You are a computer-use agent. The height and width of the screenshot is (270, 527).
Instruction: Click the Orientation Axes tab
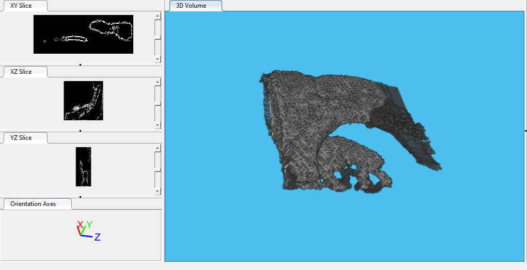[x=34, y=204]
